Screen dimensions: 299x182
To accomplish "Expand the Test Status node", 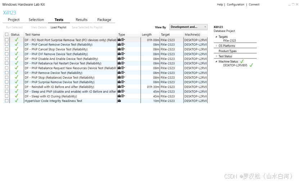I will (x=217, y=56).
